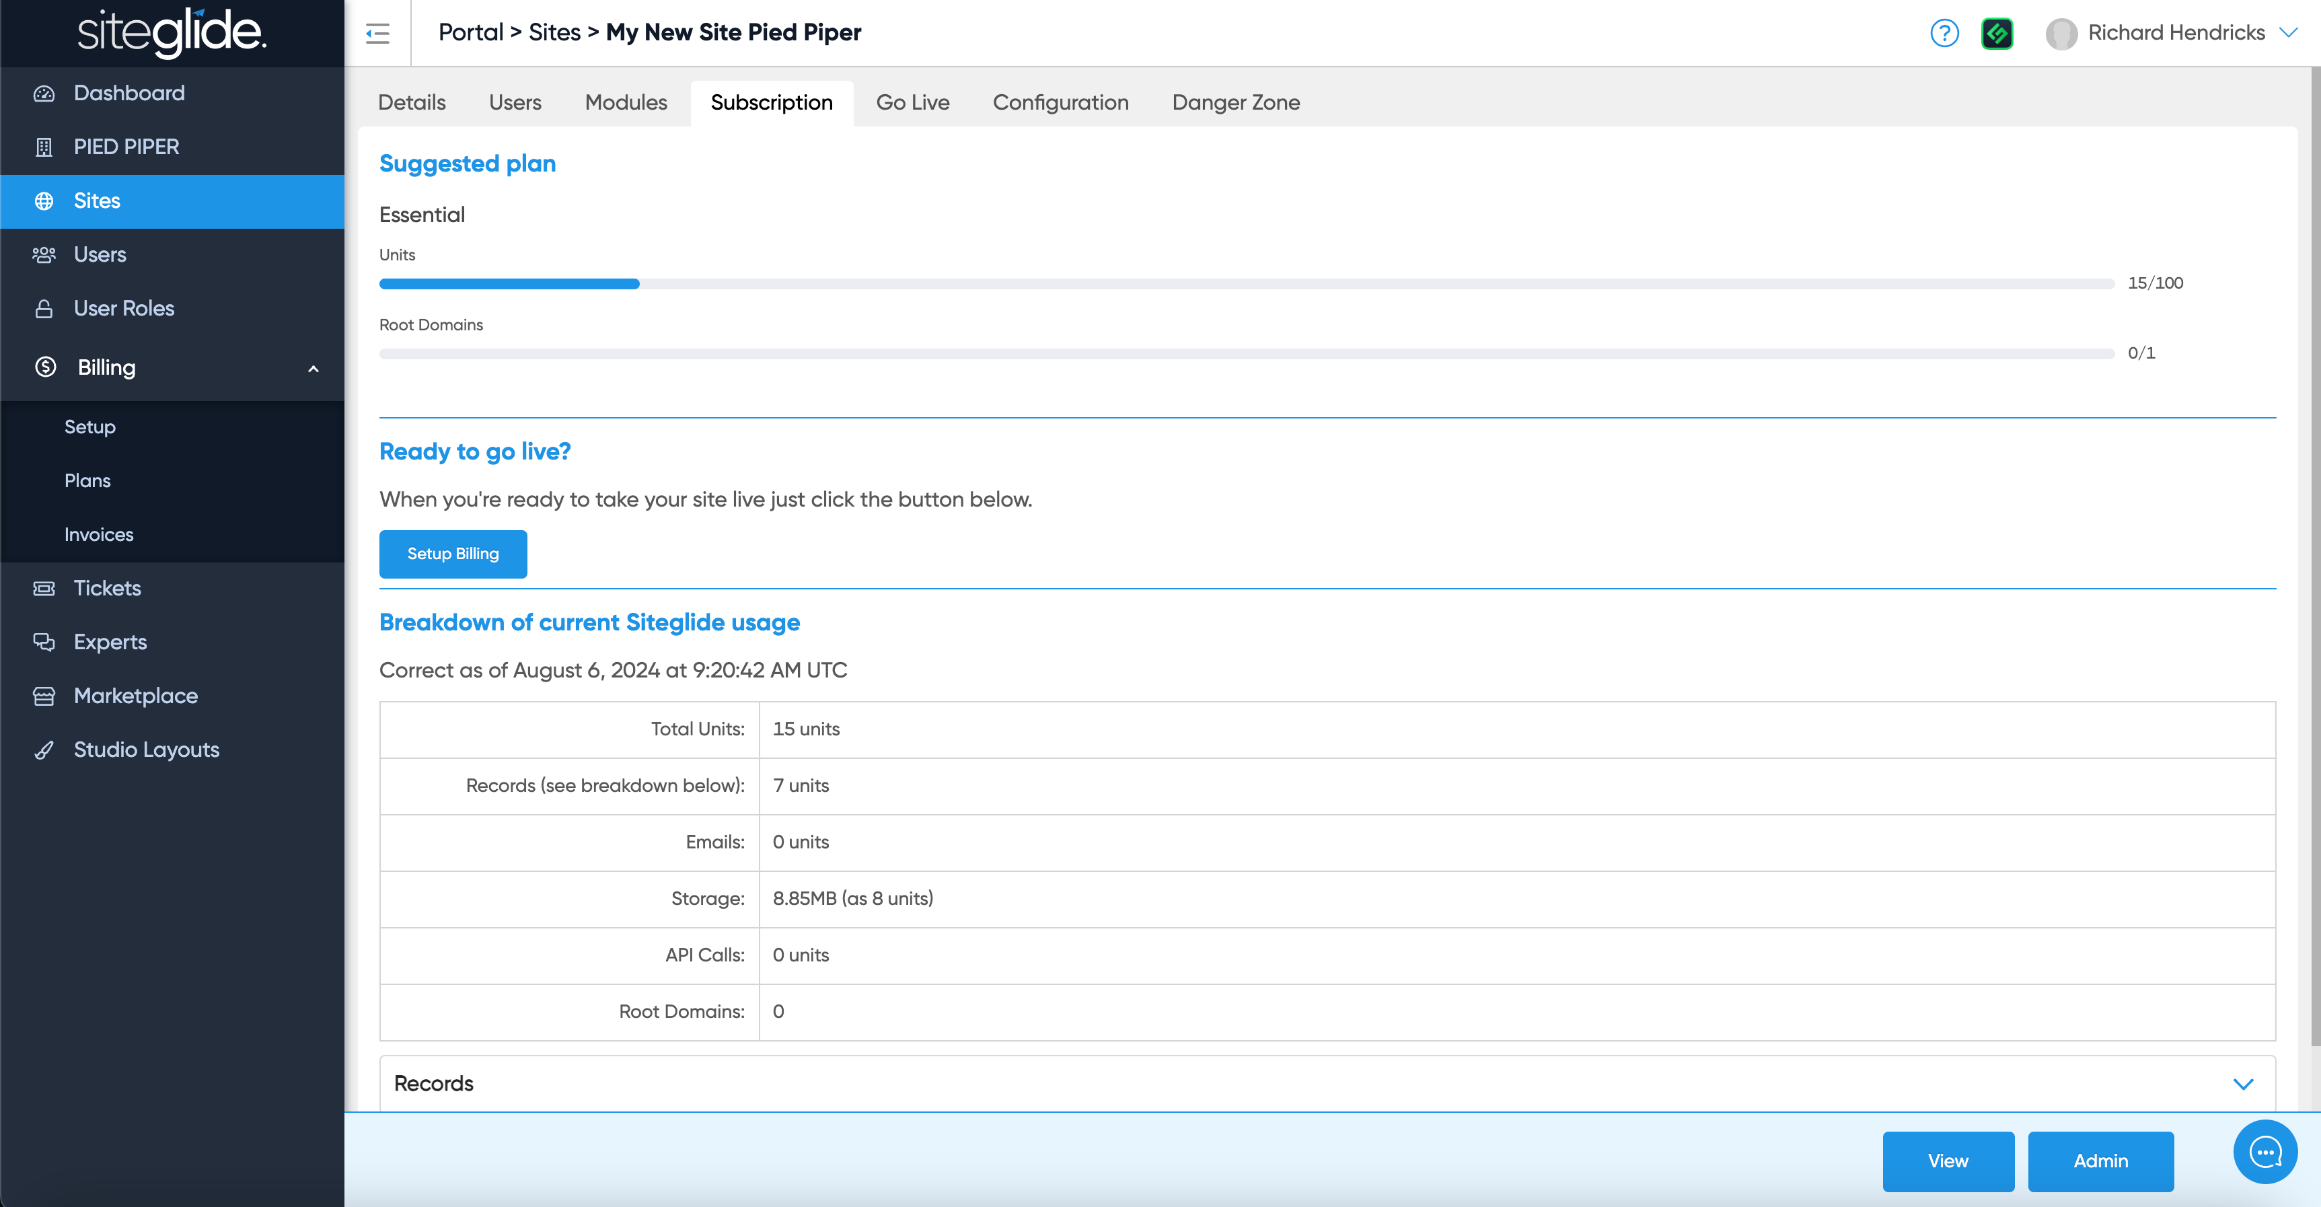The height and width of the screenshot is (1207, 2321).
Task: Click the Essential plan name
Action: click(x=422, y=215)
